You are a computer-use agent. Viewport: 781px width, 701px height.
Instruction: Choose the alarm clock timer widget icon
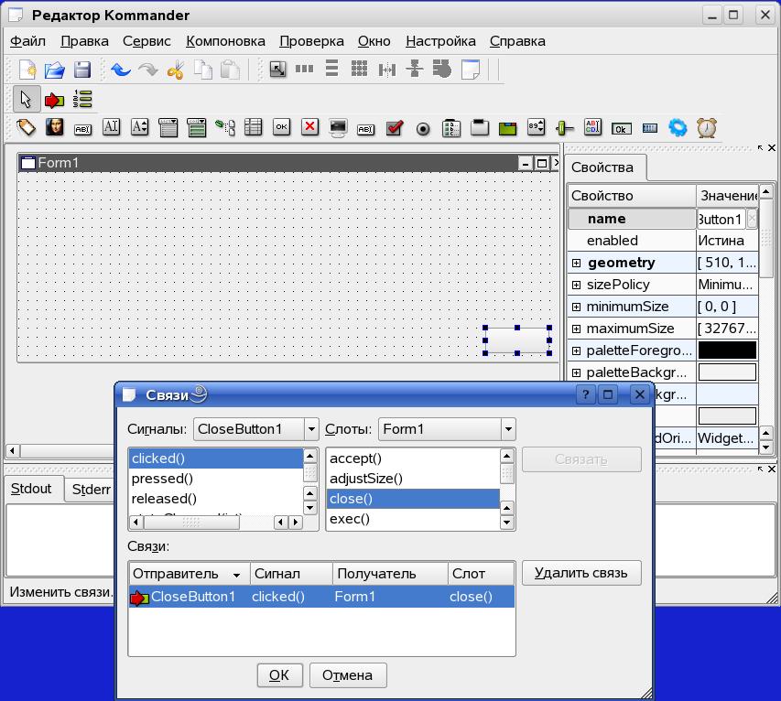(707, 128)
